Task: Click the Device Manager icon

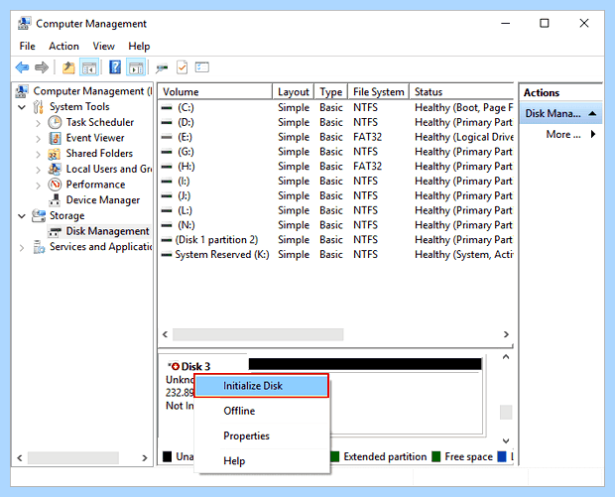Action: click(55, 200)
